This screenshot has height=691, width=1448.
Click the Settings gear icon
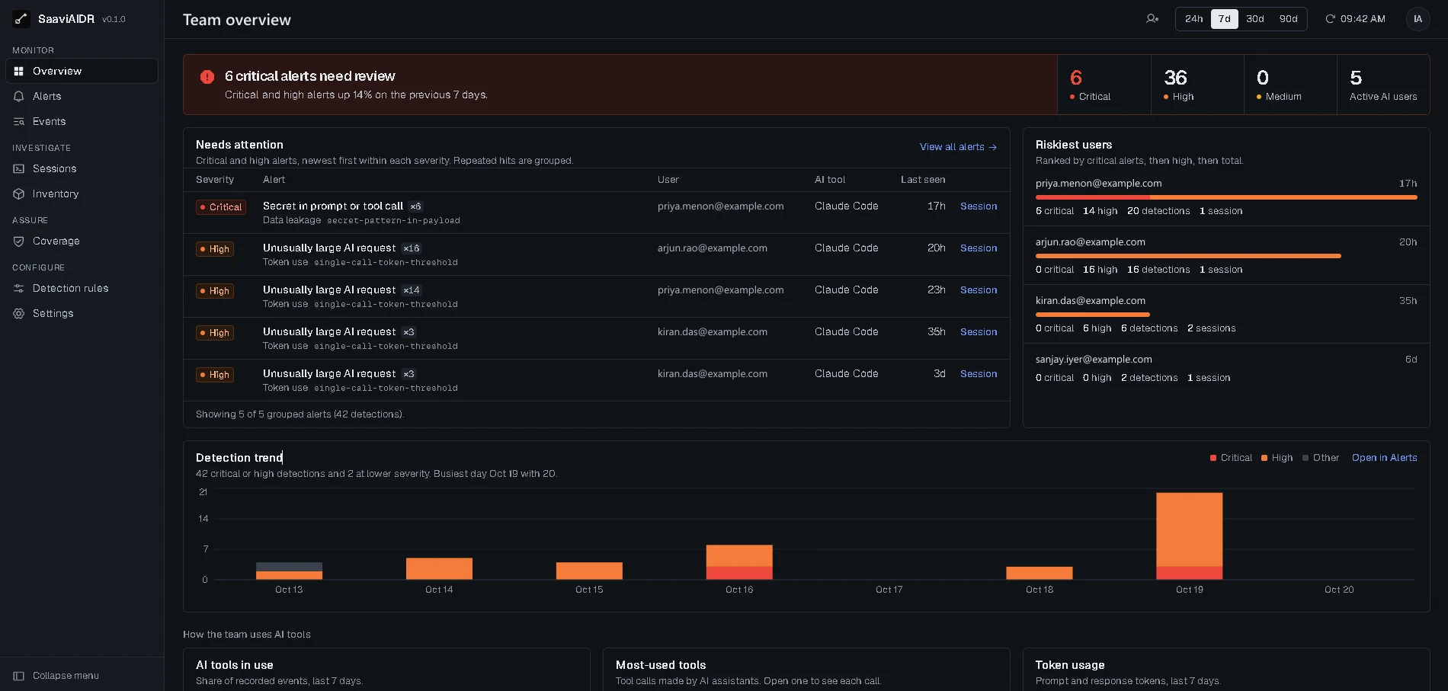tap(19, 313)
